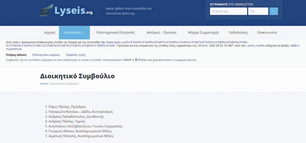Focus the Τ.Κ. postal code field
The height and width of the screenshot is (143, 306).
[258, 11]
